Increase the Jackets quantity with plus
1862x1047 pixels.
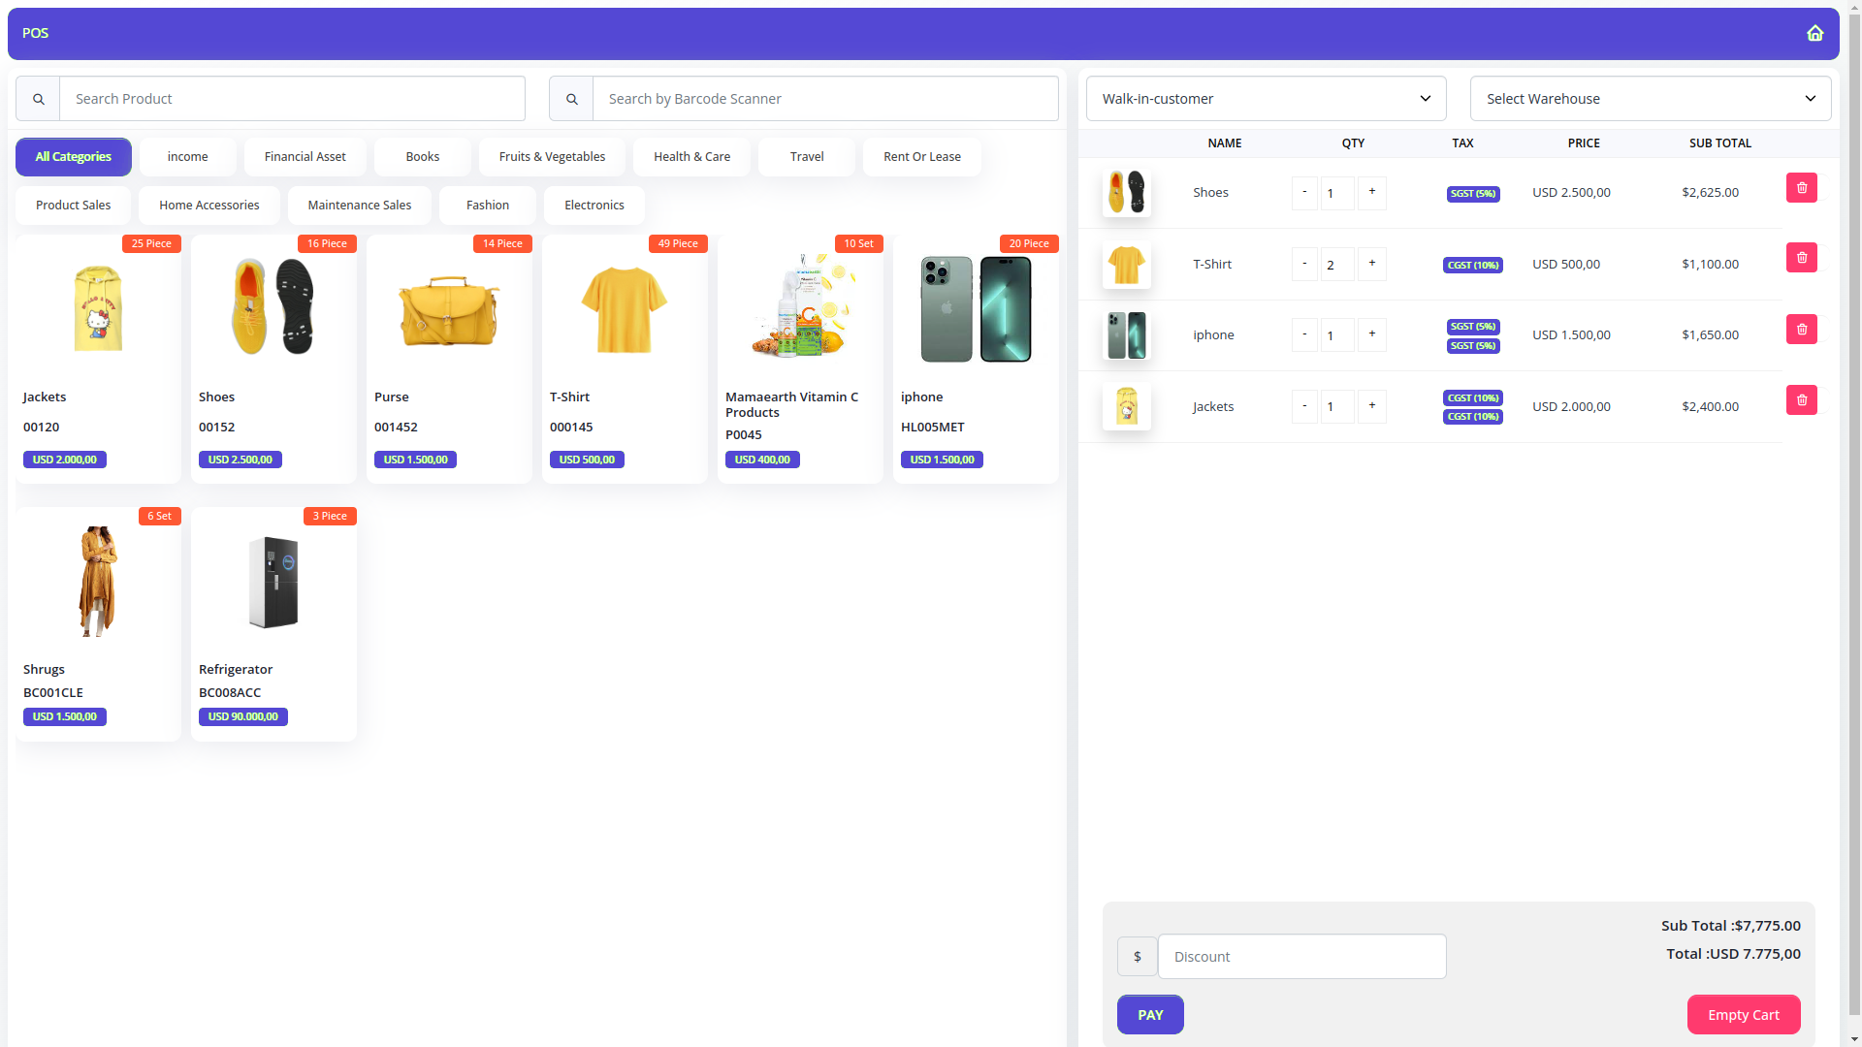click(x=1371, y=406)
